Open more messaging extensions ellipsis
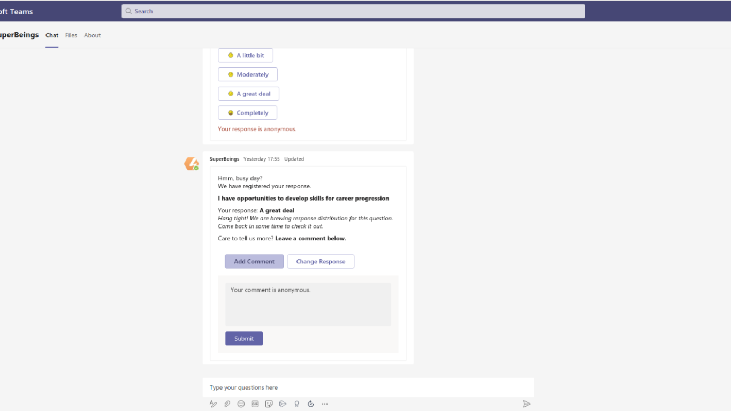731x411 pixels. pyautogui.click(x=324, y=404)
